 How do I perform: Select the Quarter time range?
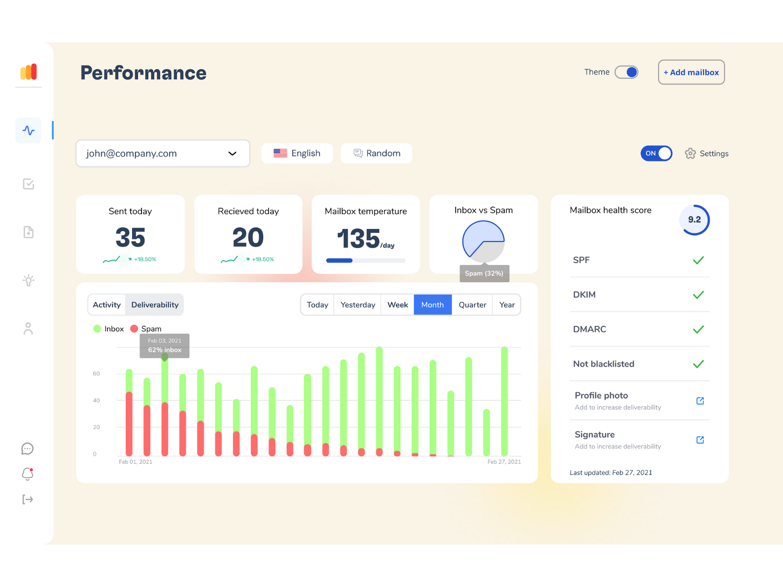coord(472,305)
